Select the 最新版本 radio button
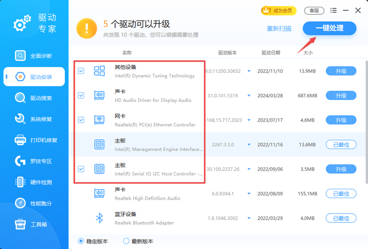Viewport: 368px width, 249px height. pos(126,241)
